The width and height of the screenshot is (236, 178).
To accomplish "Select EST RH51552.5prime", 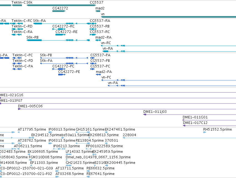I will (x=205, y=132).
